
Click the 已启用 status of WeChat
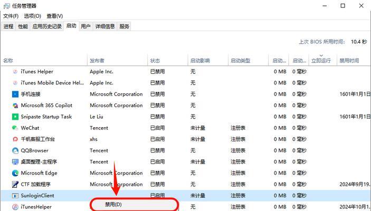(x=157, y=128)
